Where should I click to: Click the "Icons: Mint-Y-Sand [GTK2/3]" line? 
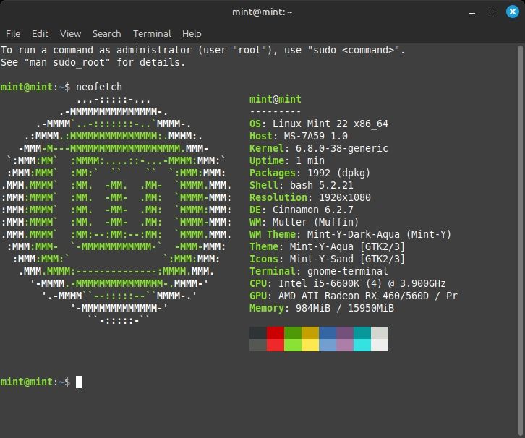click(x=328, y=259)
